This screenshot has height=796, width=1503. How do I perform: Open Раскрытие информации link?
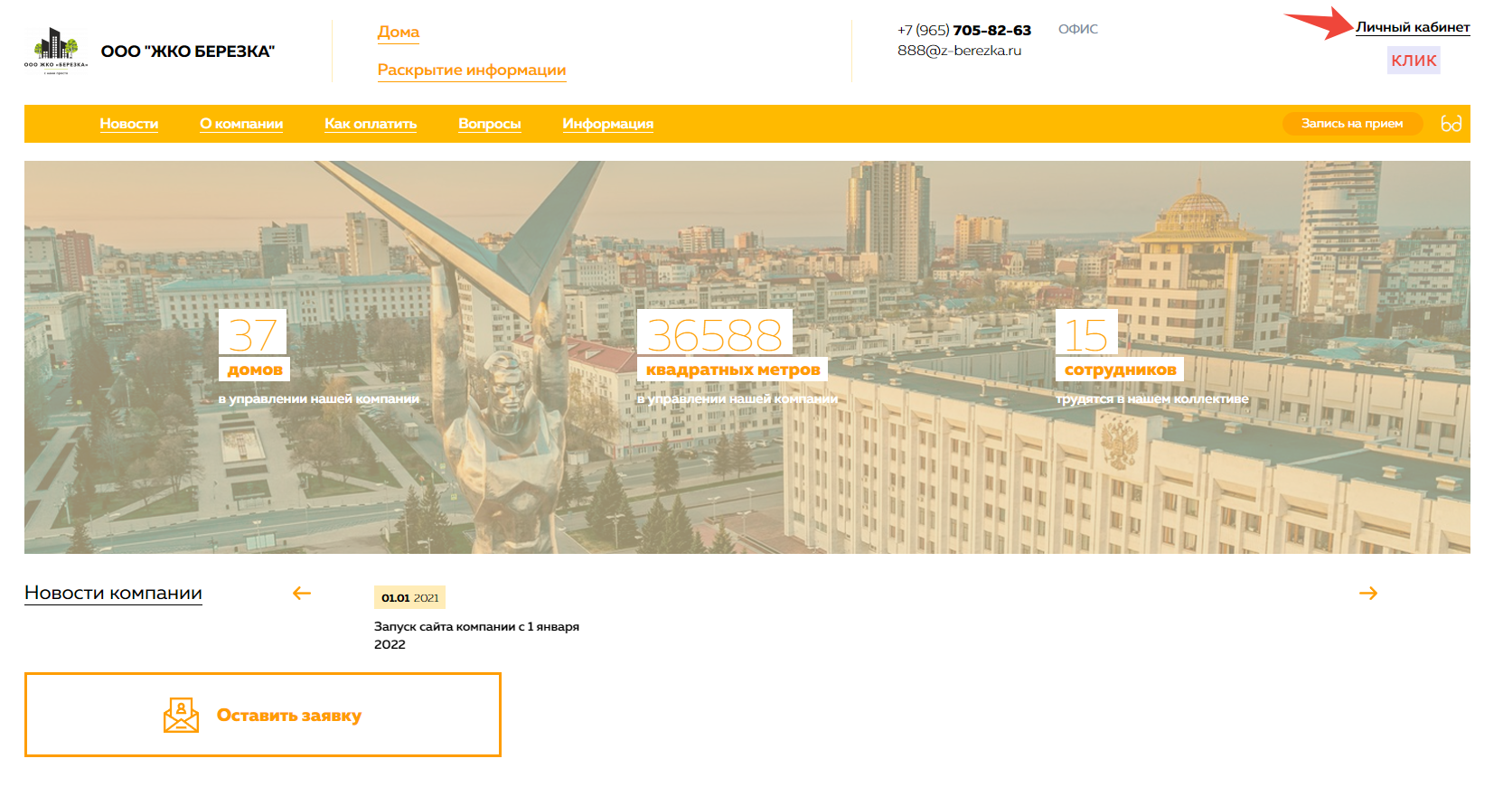[471, 70]
